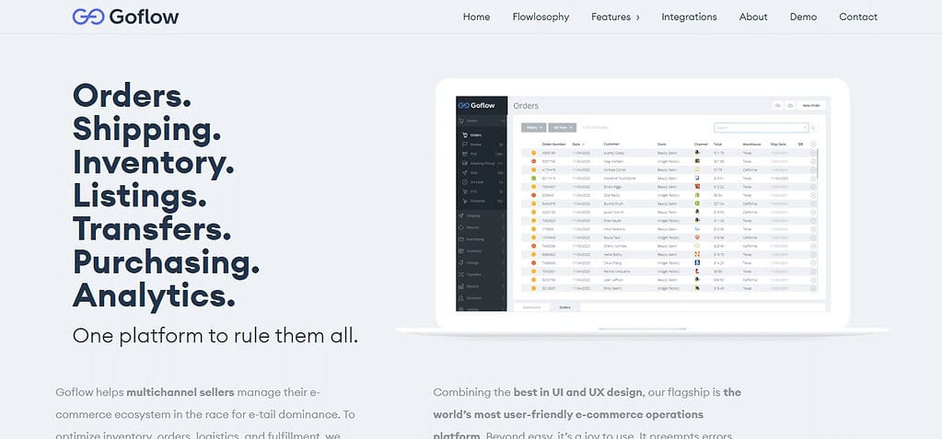942x439 pixels.
Task: Click the bold 'multichannel sellers' text
Action: [180, 392]
